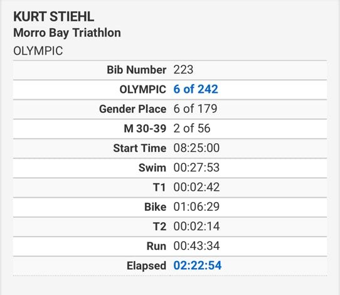Select the Gender Place value 6 of 179
This screenshot has height=295, width=340.
tap(195, 109)
